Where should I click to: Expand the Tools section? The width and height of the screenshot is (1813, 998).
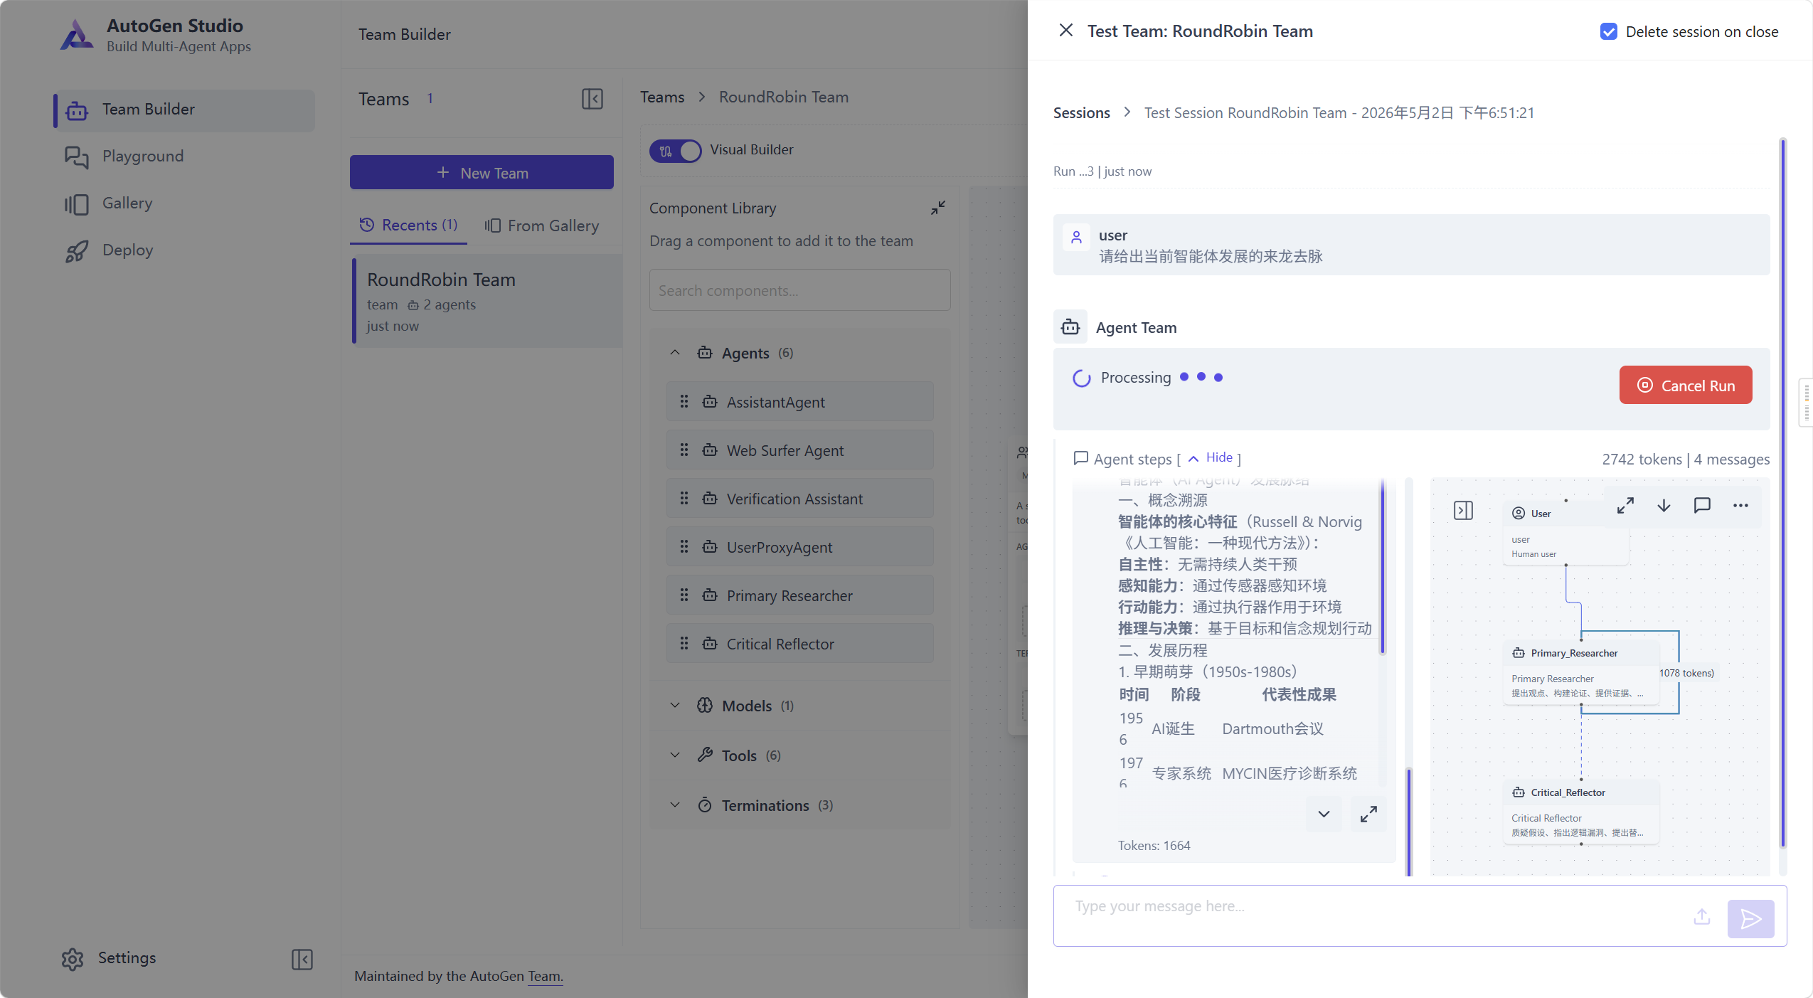coord(675,755)
